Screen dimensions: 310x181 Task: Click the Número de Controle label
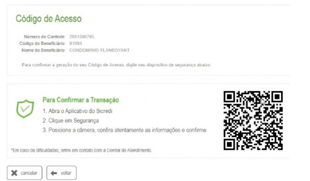[x=44, y=36]
